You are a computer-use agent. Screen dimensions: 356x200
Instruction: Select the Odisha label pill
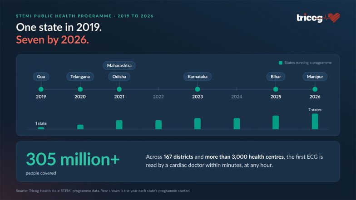pos(119,77)
